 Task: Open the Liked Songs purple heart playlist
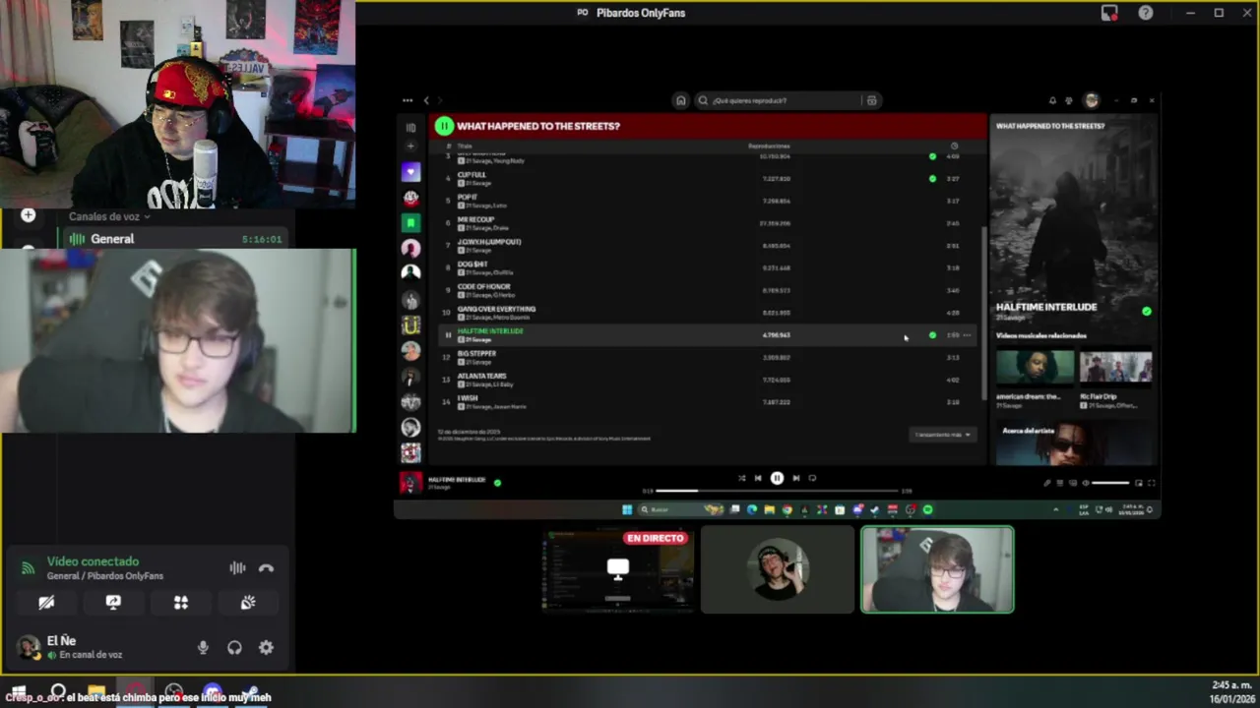pyautogui.click(x=410, y=172)
